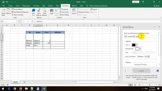Select all cells with corner button
Image resolution: width=162 pixels, height=91 pixels.
[2, 25]
